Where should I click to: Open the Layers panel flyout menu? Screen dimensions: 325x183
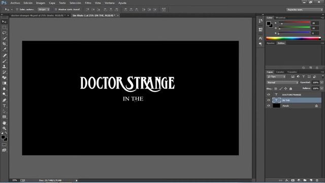322,72
